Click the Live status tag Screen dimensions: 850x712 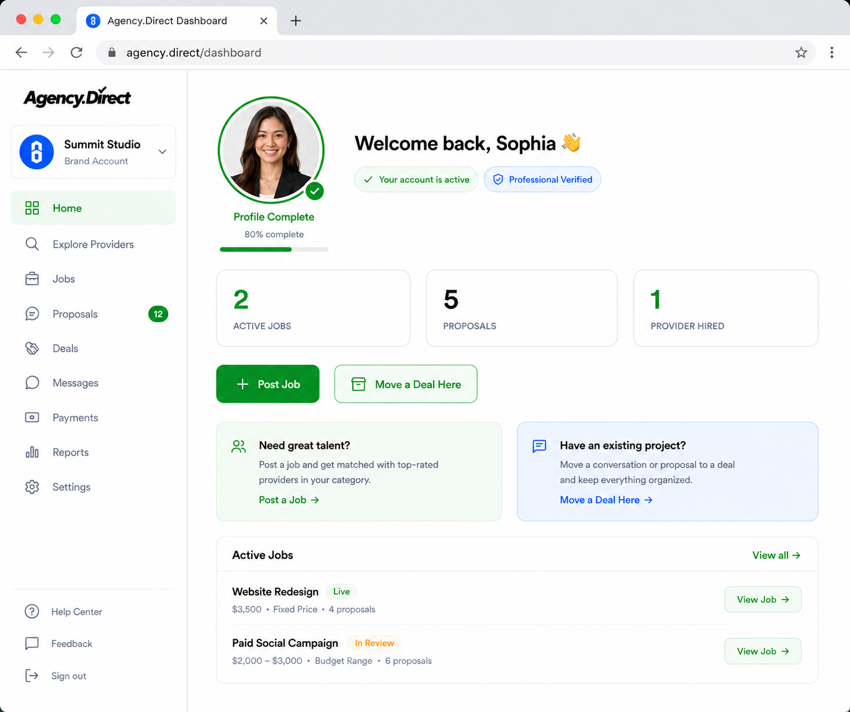341,592
